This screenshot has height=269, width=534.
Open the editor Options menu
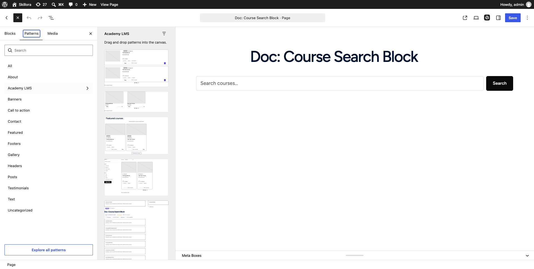(x=527, y=18)
